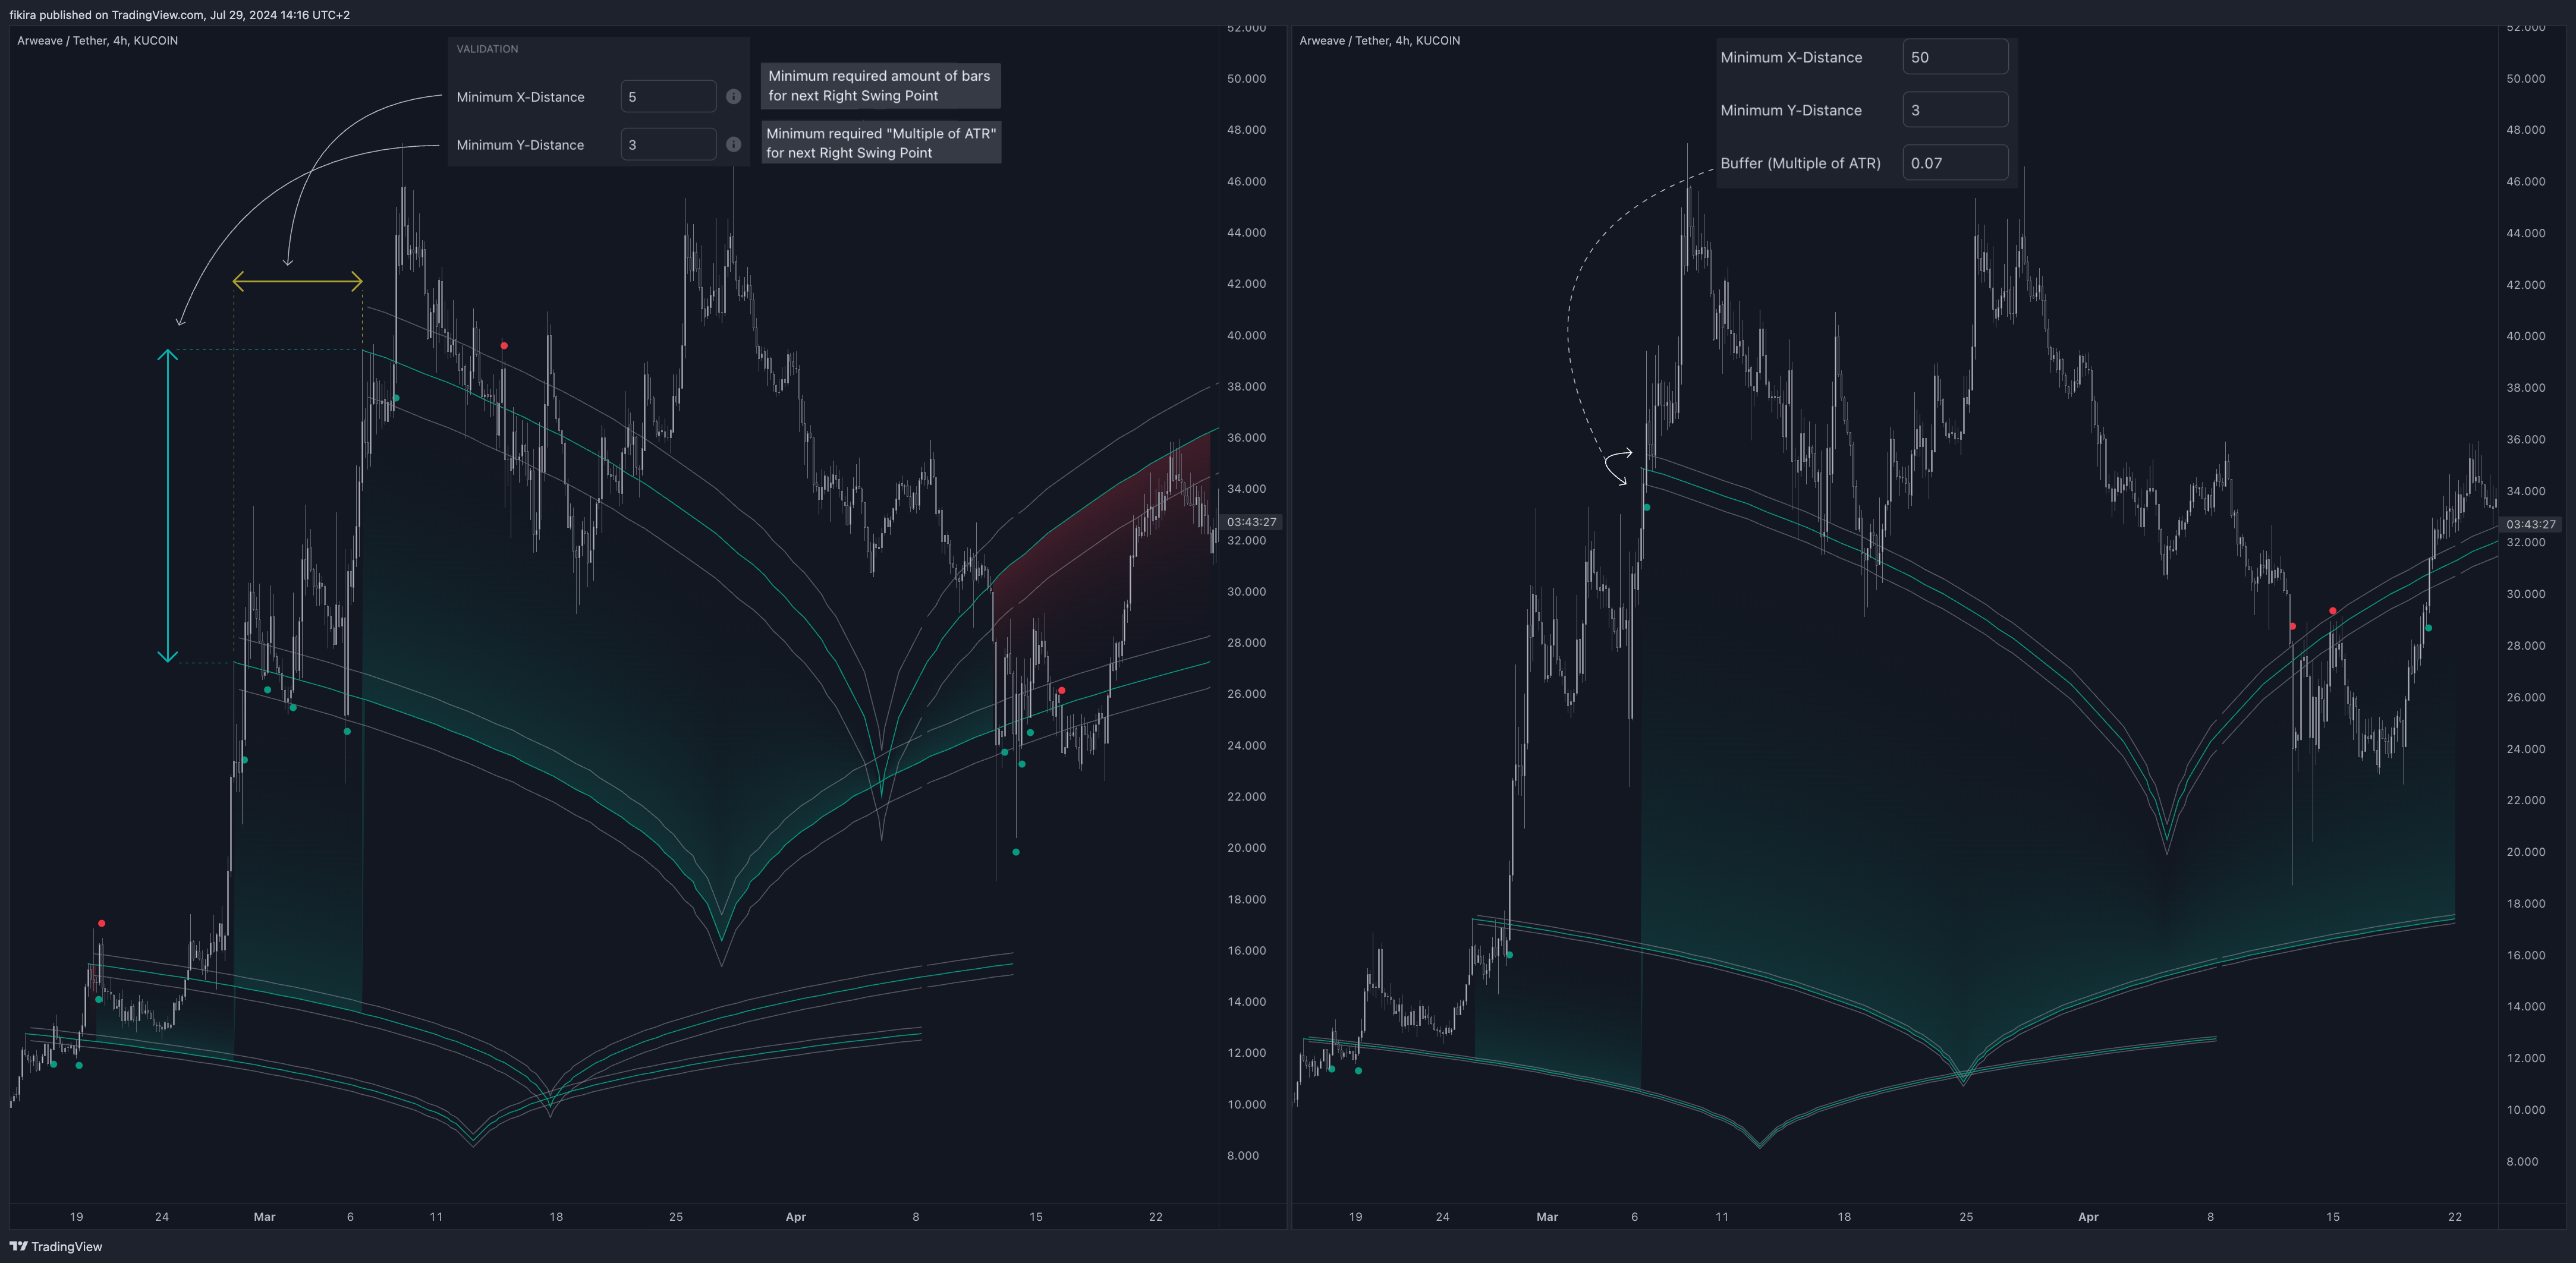Click the TradingView logo at bottom left
Screen dimensions: 2576x1263
click(56, 1246)
